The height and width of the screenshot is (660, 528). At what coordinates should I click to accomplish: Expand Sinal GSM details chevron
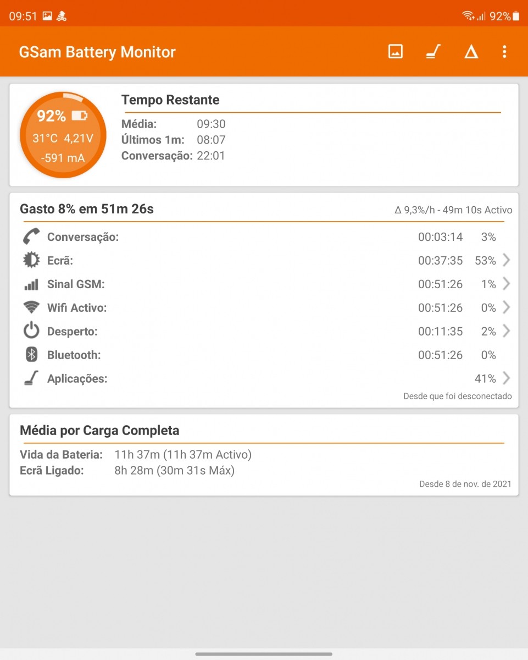point(506,284)
